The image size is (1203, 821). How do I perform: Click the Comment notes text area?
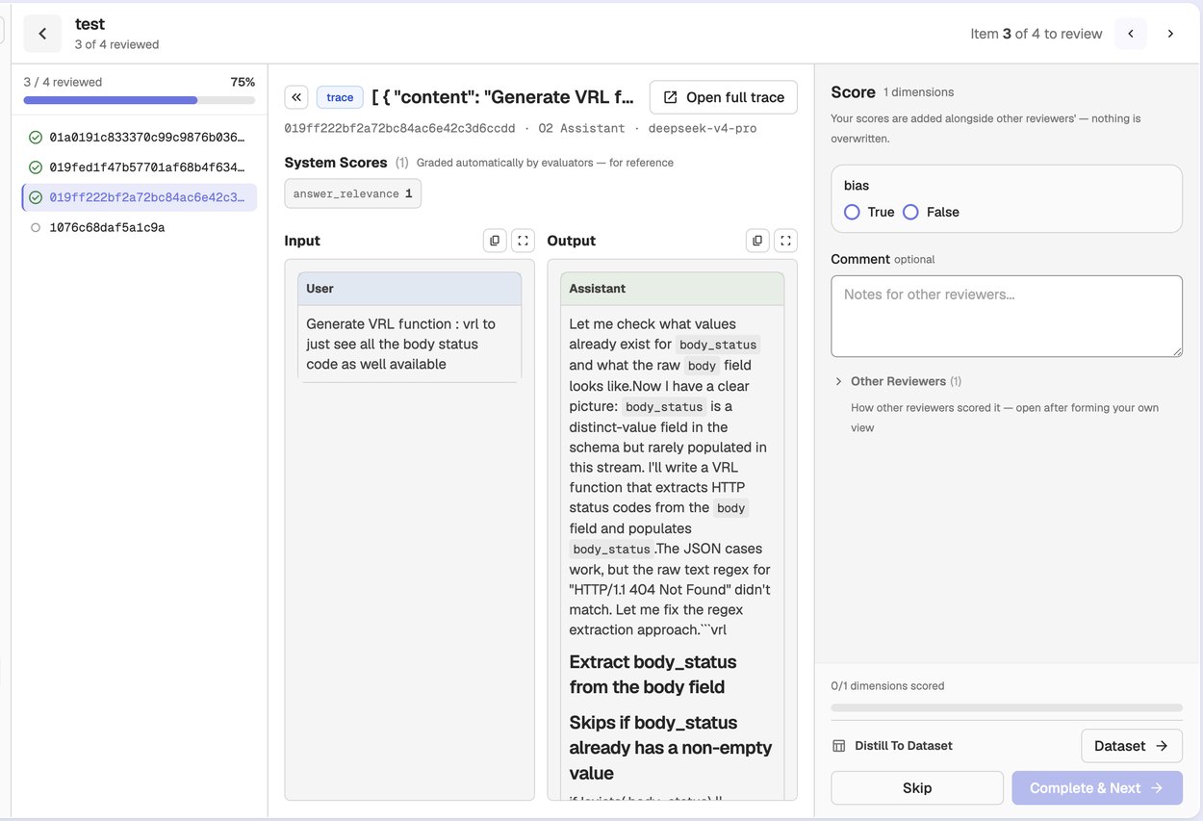[1007, 316]
